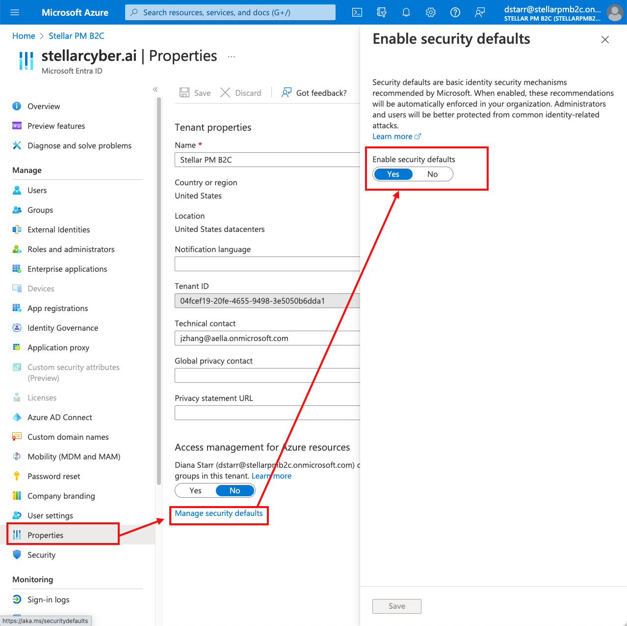Image resolution: width=627 pixels, height=626 pixels.
Task: Click the Technical contact input field
Action: [x=267, y=338]
